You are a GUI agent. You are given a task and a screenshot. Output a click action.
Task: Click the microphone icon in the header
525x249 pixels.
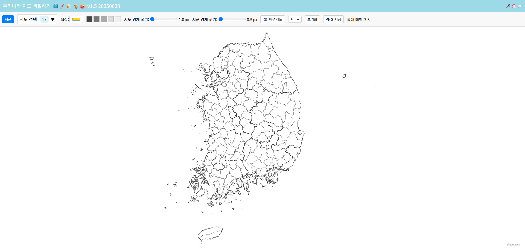(508, 6)
